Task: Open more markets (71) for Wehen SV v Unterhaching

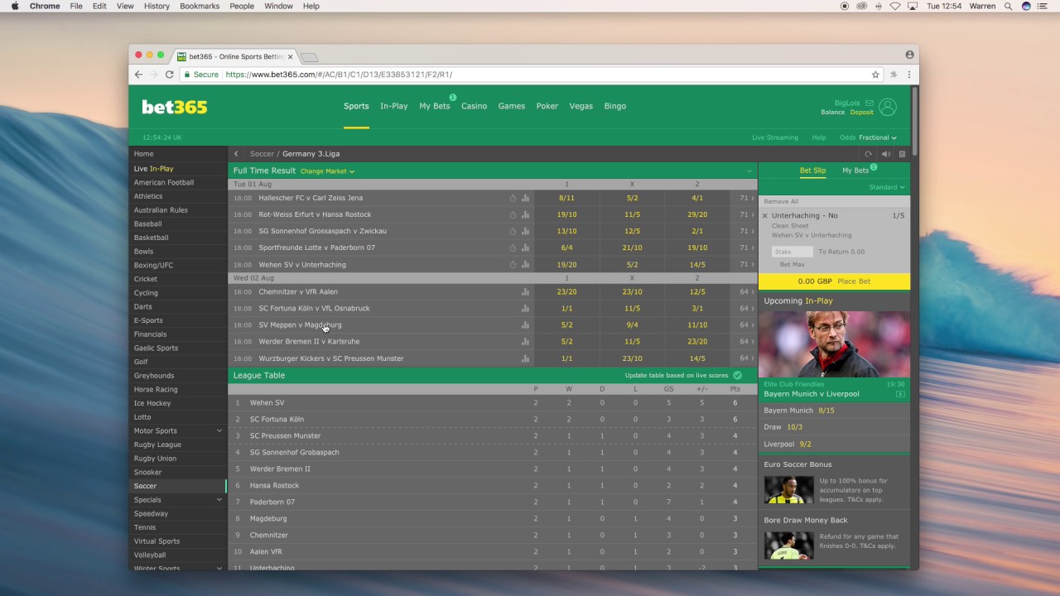Action: tap(747, 265)
